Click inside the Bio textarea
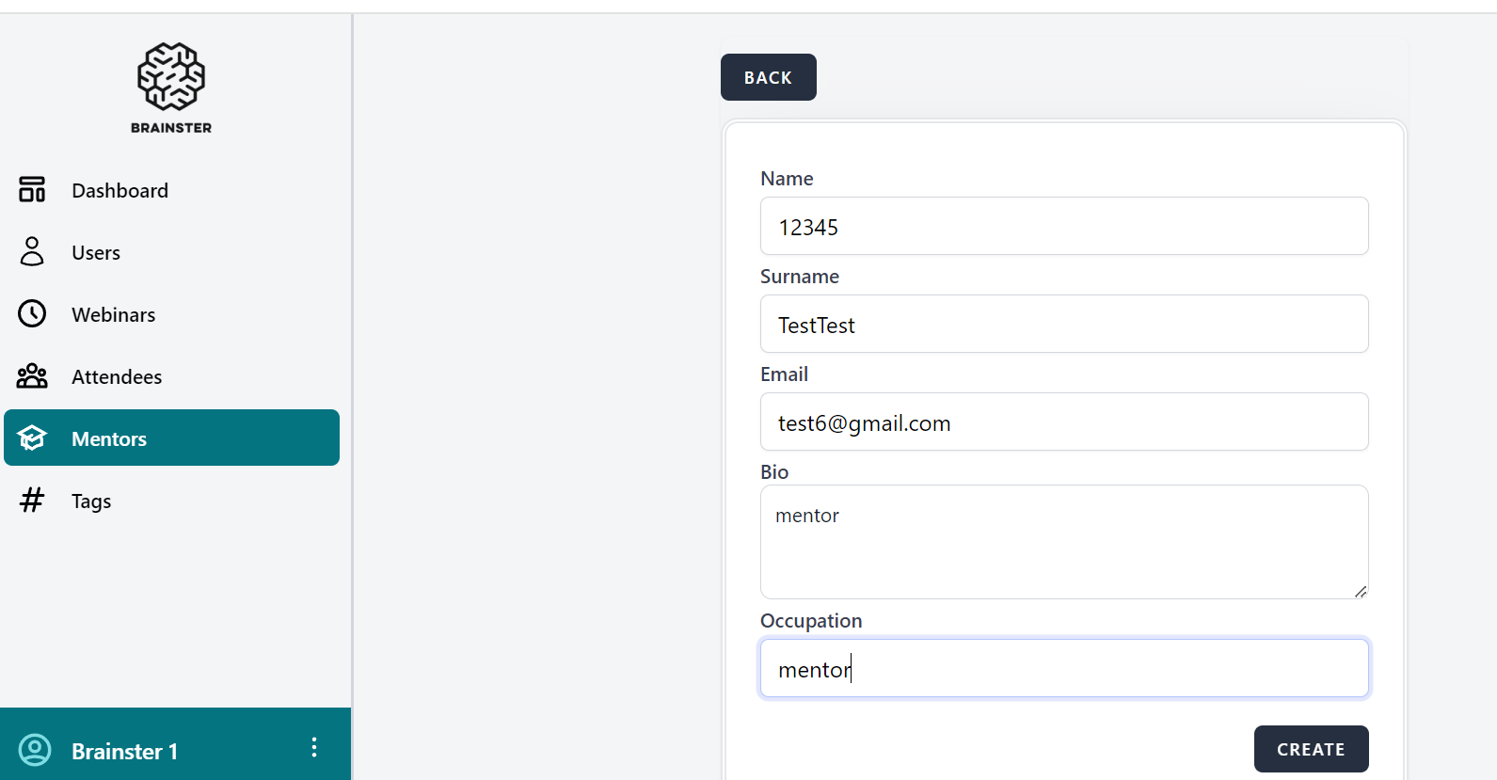Viewport: 1497px width, 780px height. point(1063,543)
